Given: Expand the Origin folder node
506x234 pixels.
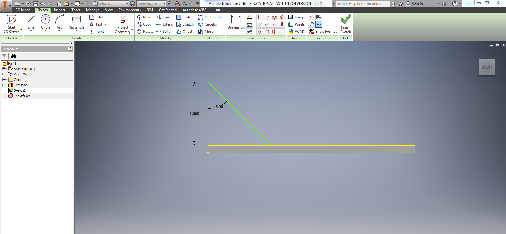Looking at the screenshot, I should click(4, 80).
